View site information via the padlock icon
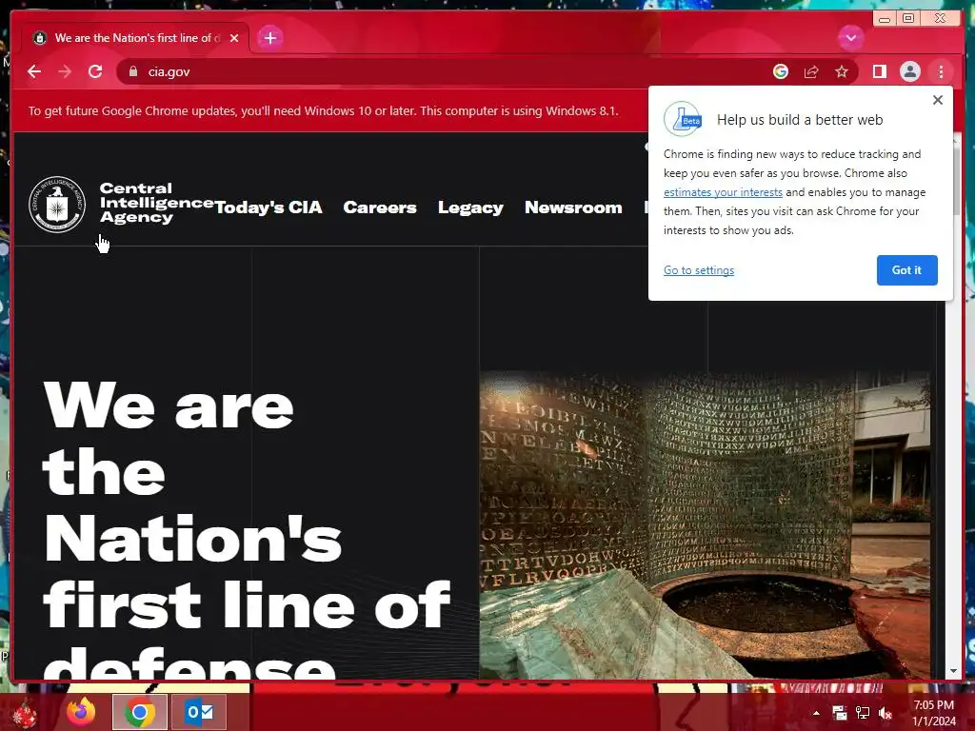The image size is (975, 731). pyautogui.click(x=132, y=71)
